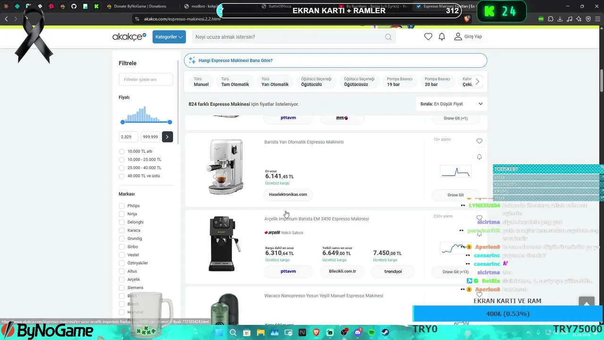Open trendyol offer for Arçelik Imperium

coord(393,272)
